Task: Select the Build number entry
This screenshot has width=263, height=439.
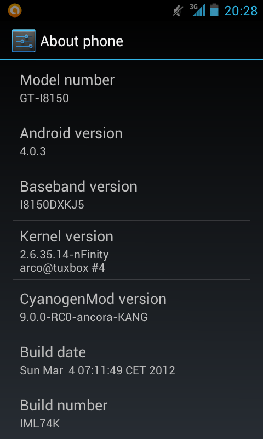Action: pos(131,413)
